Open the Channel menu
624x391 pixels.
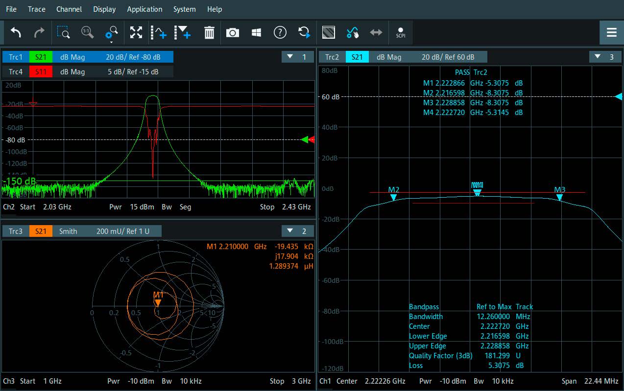(69, 9)
